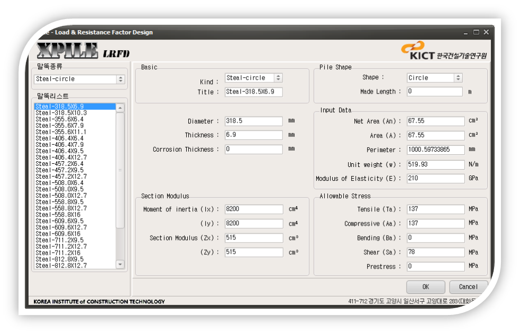
Task: Select Steal-812.8X9.5 in the list
Action: [75, 259]
